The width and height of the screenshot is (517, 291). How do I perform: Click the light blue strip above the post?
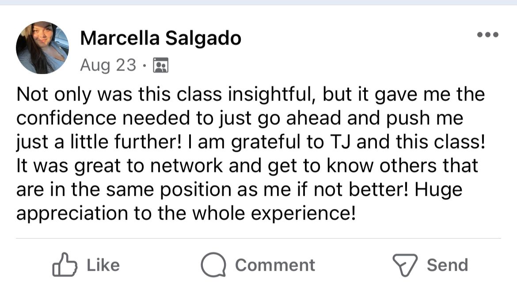[x=258, y=2]
